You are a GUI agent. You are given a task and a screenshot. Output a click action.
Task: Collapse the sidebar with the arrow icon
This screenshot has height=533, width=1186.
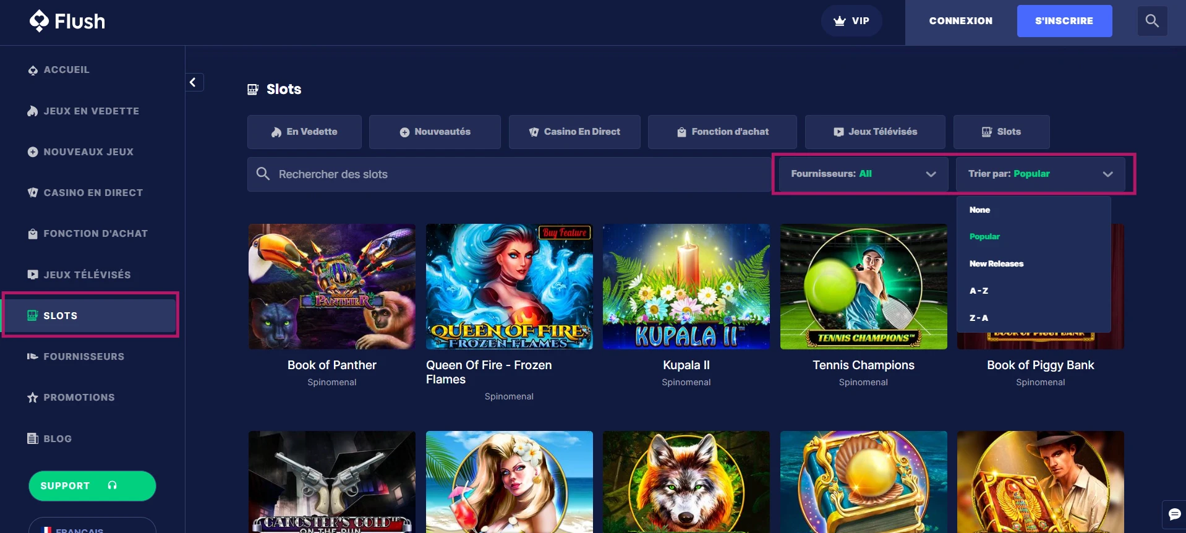(x=194, y=82)
